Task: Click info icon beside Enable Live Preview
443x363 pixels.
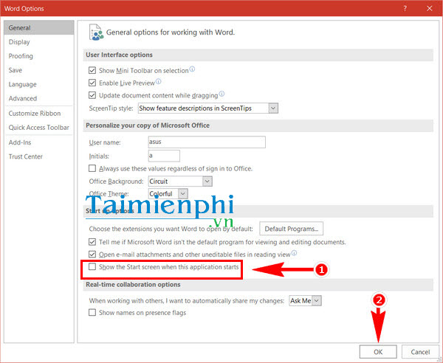Action: click(156, 82)
